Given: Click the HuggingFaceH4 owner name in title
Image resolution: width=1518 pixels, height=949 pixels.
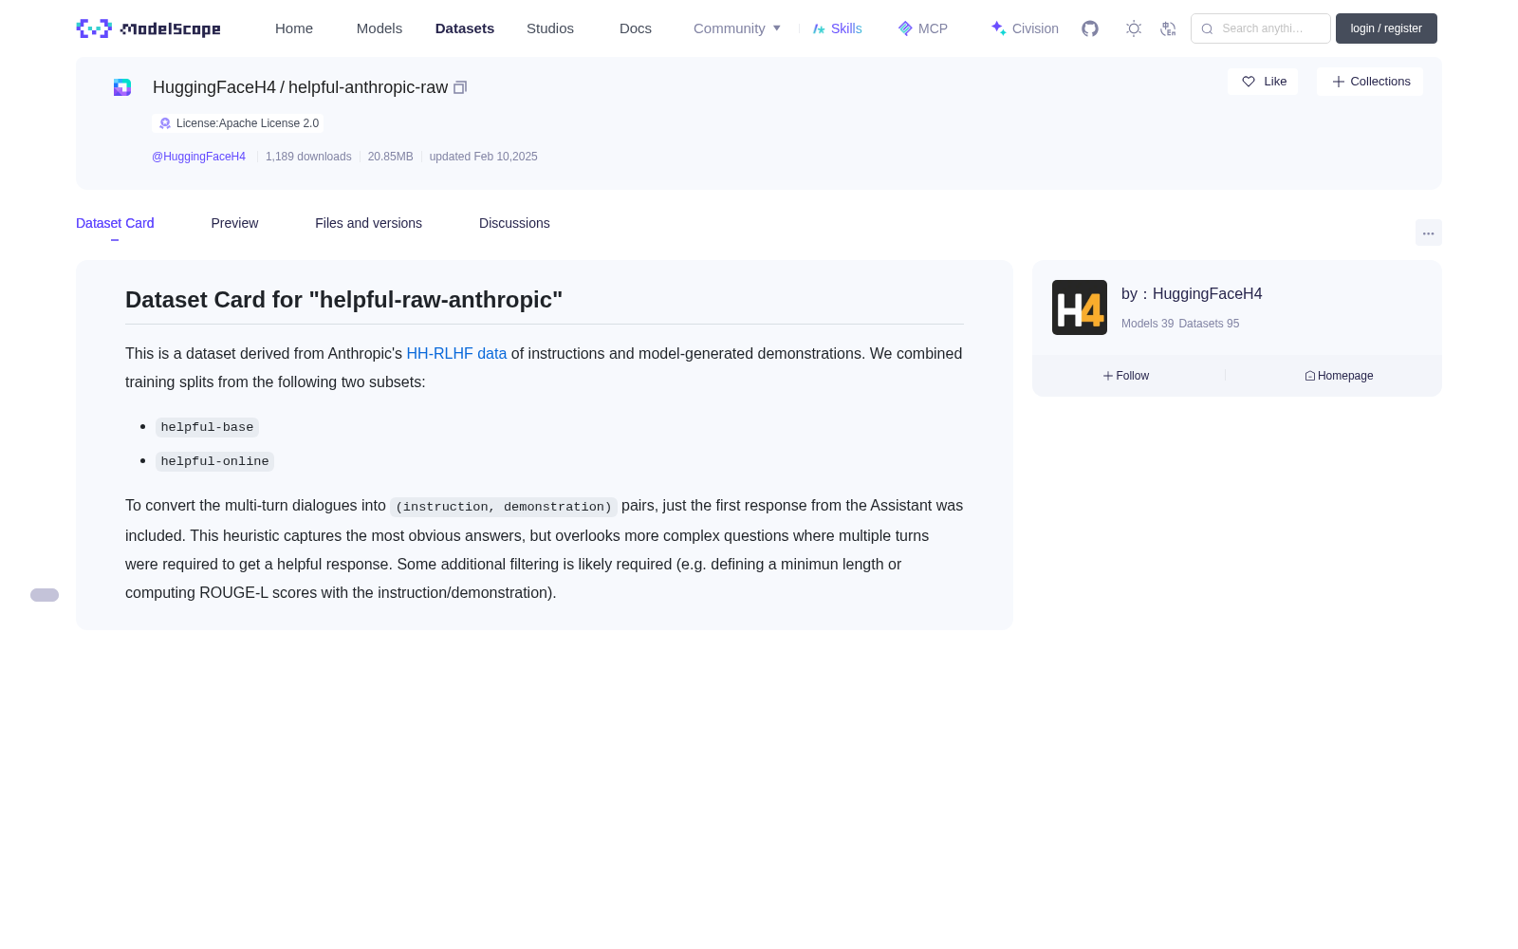Looking at the screenshot, I should tap(214, 87).
